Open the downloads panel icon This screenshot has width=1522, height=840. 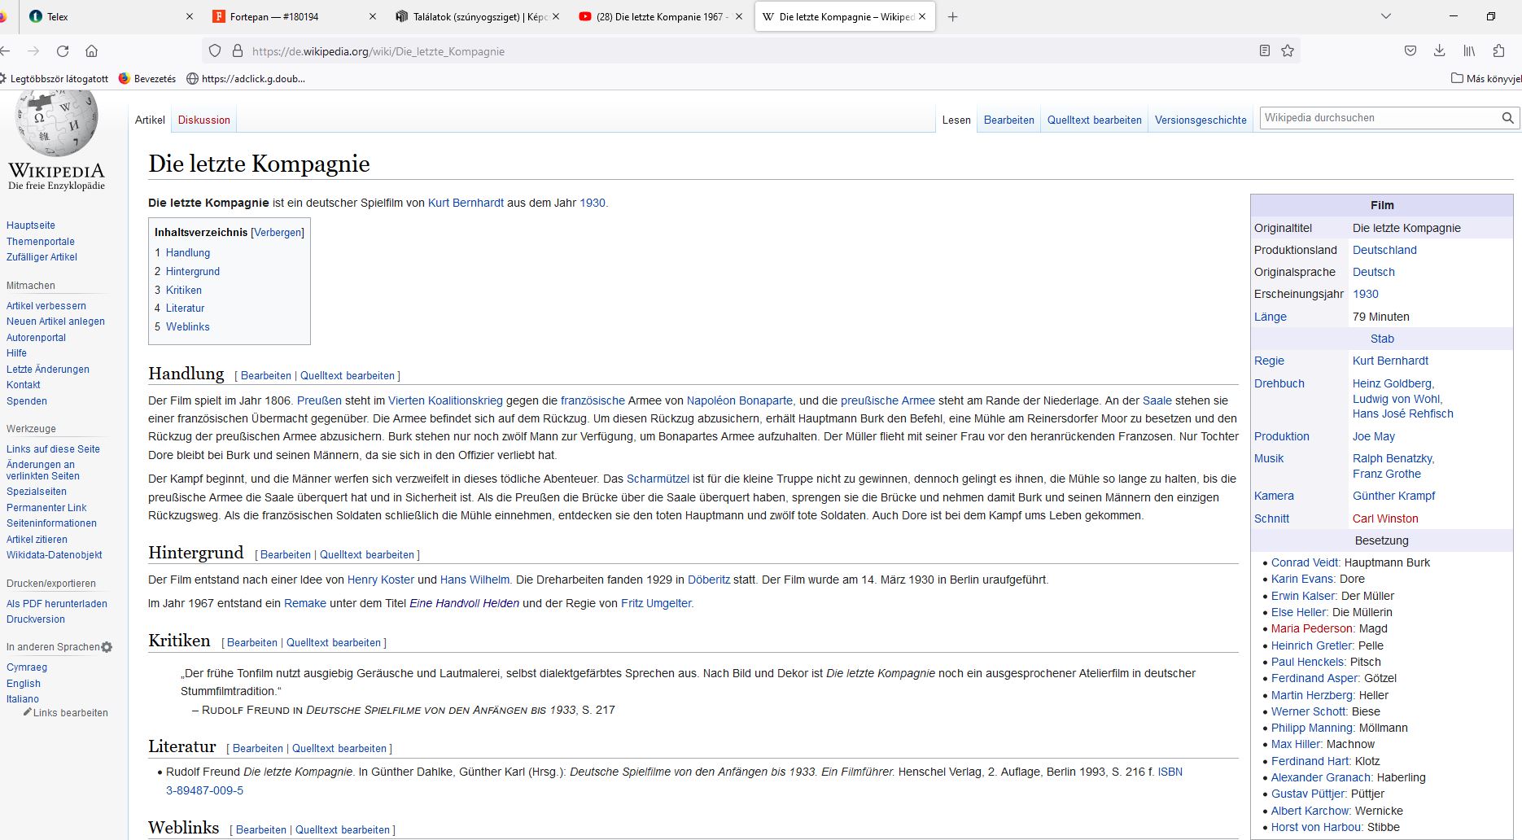pos(1439,51)
